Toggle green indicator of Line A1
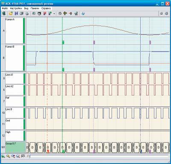Viewport: 171px width, 164px height. (24, 78)
